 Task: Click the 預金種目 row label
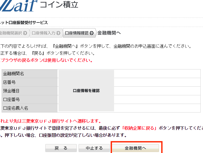pos(11,91)
